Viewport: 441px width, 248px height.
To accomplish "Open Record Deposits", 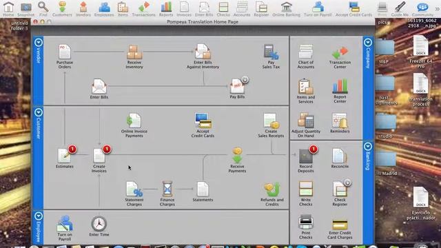I will tap(306, 161).
